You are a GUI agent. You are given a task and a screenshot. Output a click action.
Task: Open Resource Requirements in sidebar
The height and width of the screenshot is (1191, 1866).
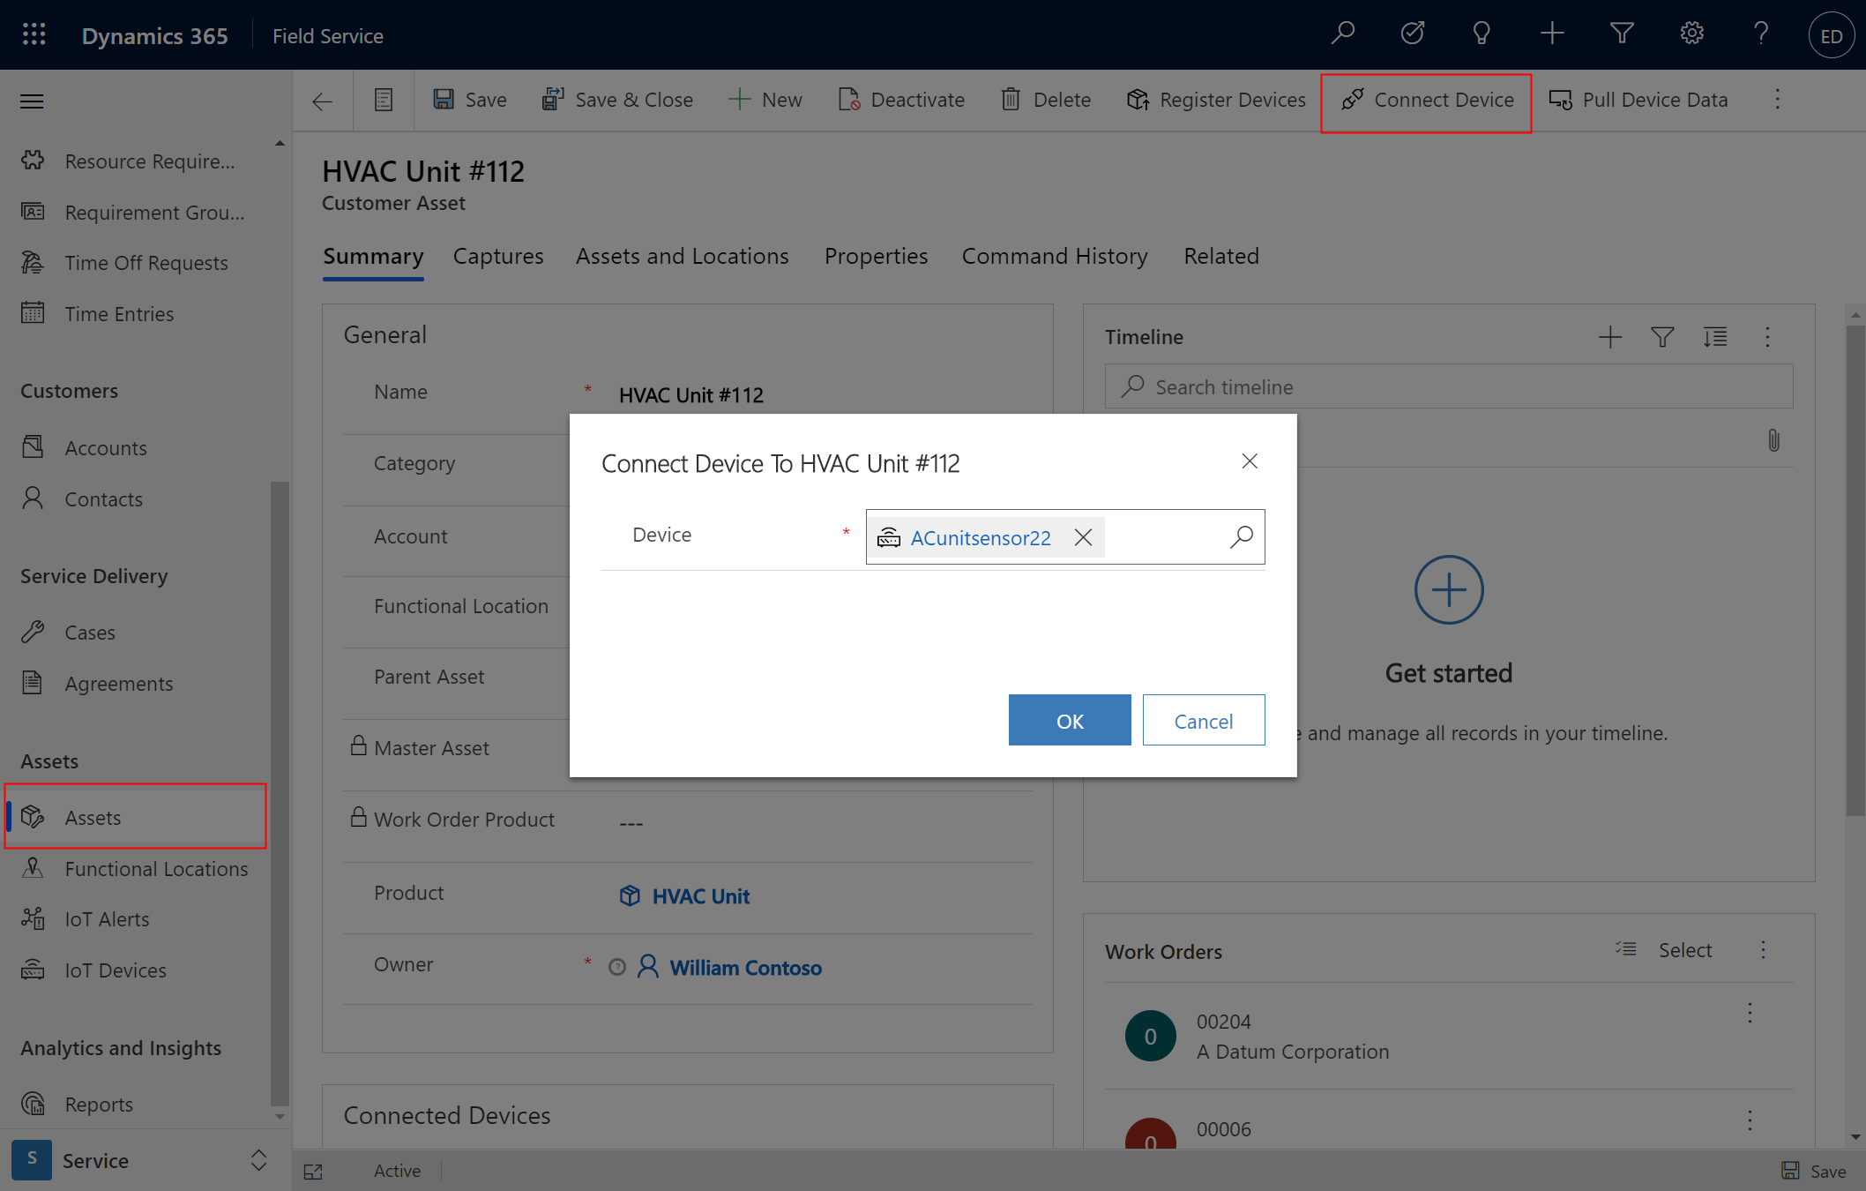[134, 161]
